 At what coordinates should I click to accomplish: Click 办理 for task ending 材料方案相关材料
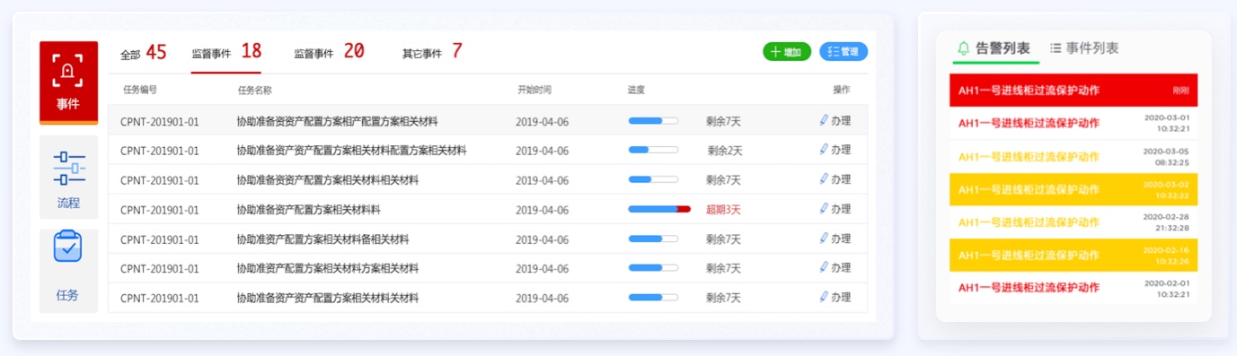[x=841, y=267]
